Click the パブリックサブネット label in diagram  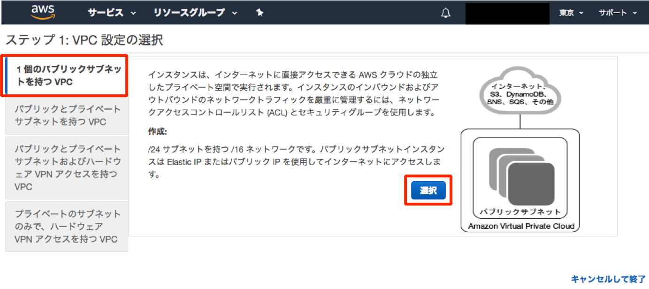point(520,212)
